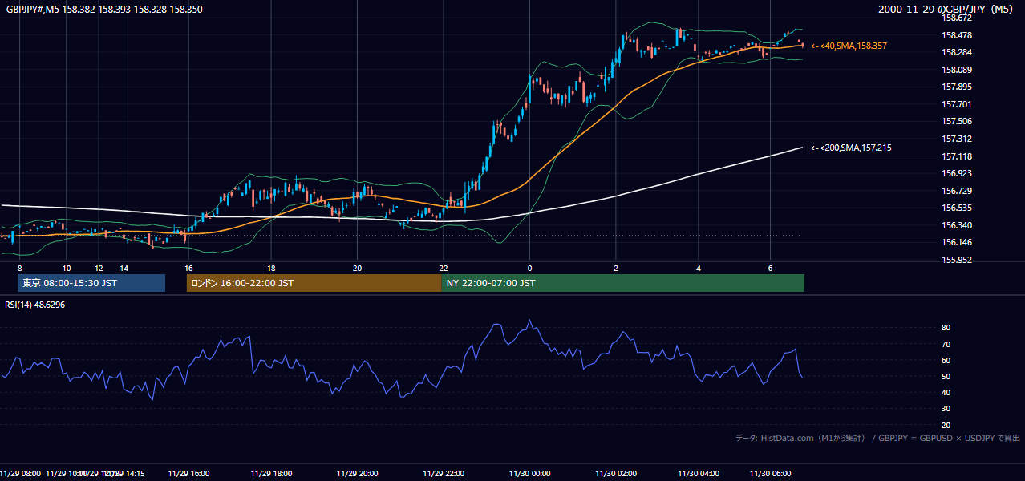Click RSI scale level 60
Screen dimensions: 1025x481
click(x=946, y=360)
